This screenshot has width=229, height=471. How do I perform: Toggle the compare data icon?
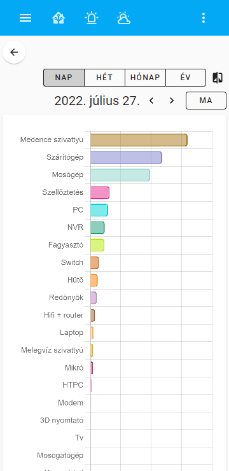click(218, 78)
